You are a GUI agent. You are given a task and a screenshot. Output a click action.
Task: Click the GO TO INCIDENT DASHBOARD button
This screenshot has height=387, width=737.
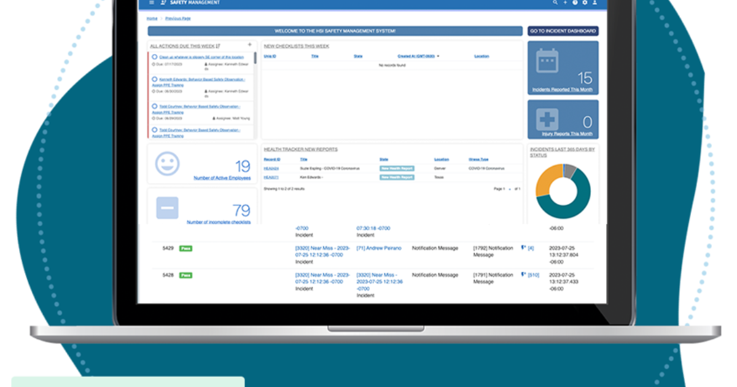563,30
